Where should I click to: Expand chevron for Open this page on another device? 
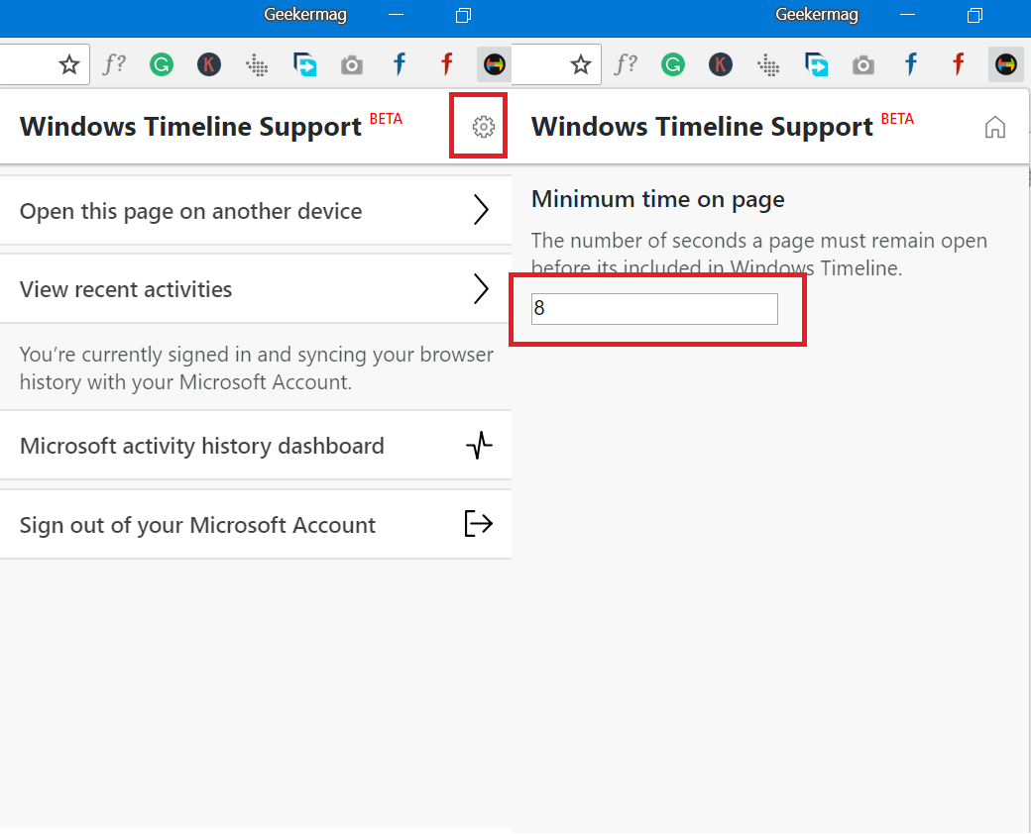(x=482, y=210)
